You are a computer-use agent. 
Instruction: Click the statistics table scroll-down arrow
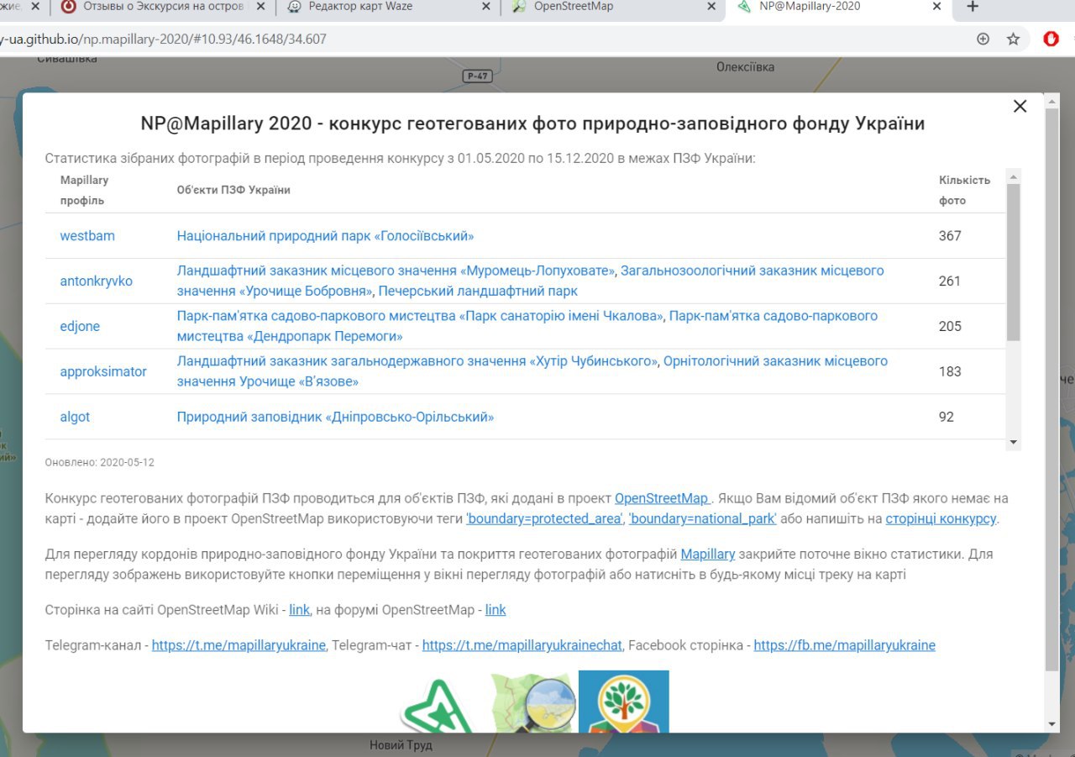(x=1014, y=443)
